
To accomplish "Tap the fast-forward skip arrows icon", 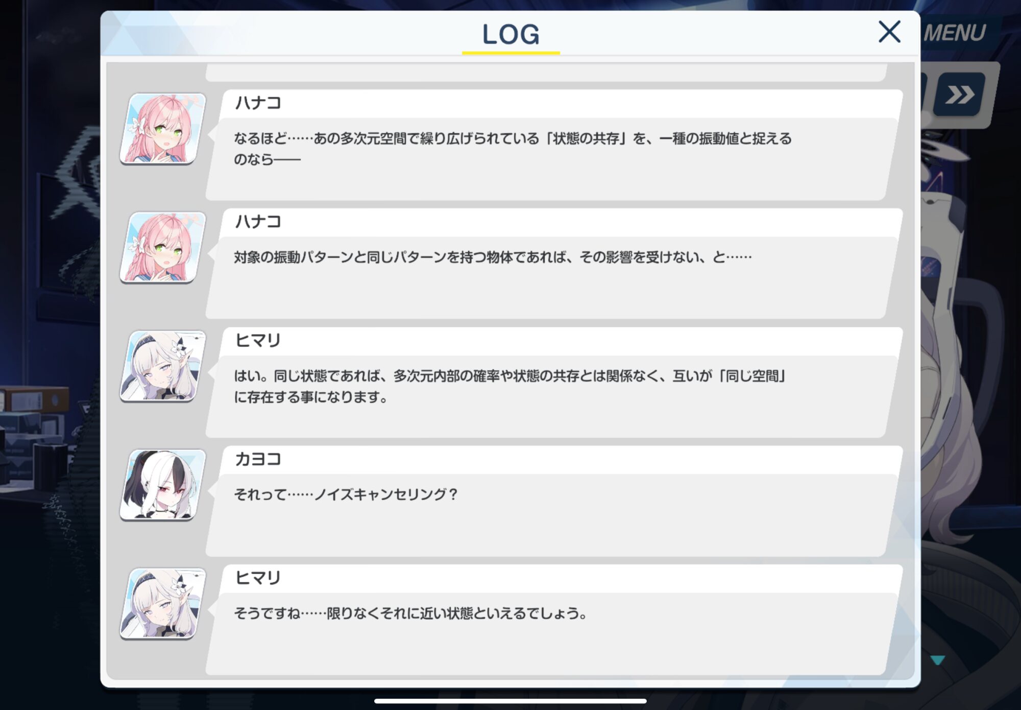I will pyautogui.click(x=959, y=94).
